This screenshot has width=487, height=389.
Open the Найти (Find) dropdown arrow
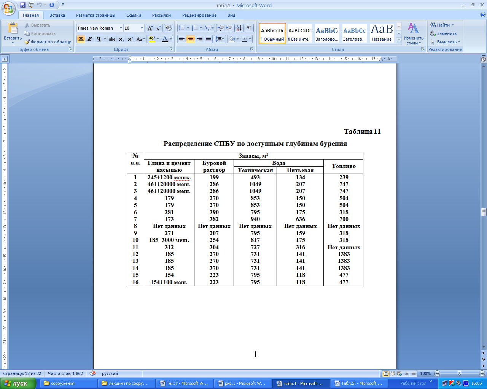point(452,25)
